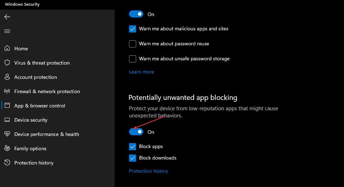
Task: Click the Home house icon
Action: tap(7, 49)
